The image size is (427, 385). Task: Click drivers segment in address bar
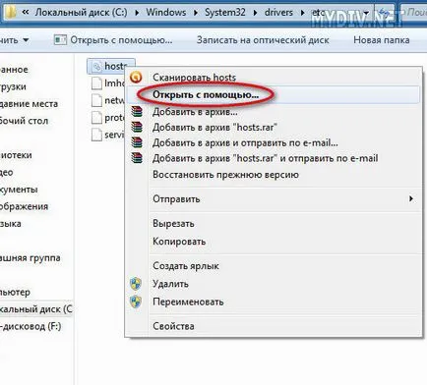(x=278, y=13)
